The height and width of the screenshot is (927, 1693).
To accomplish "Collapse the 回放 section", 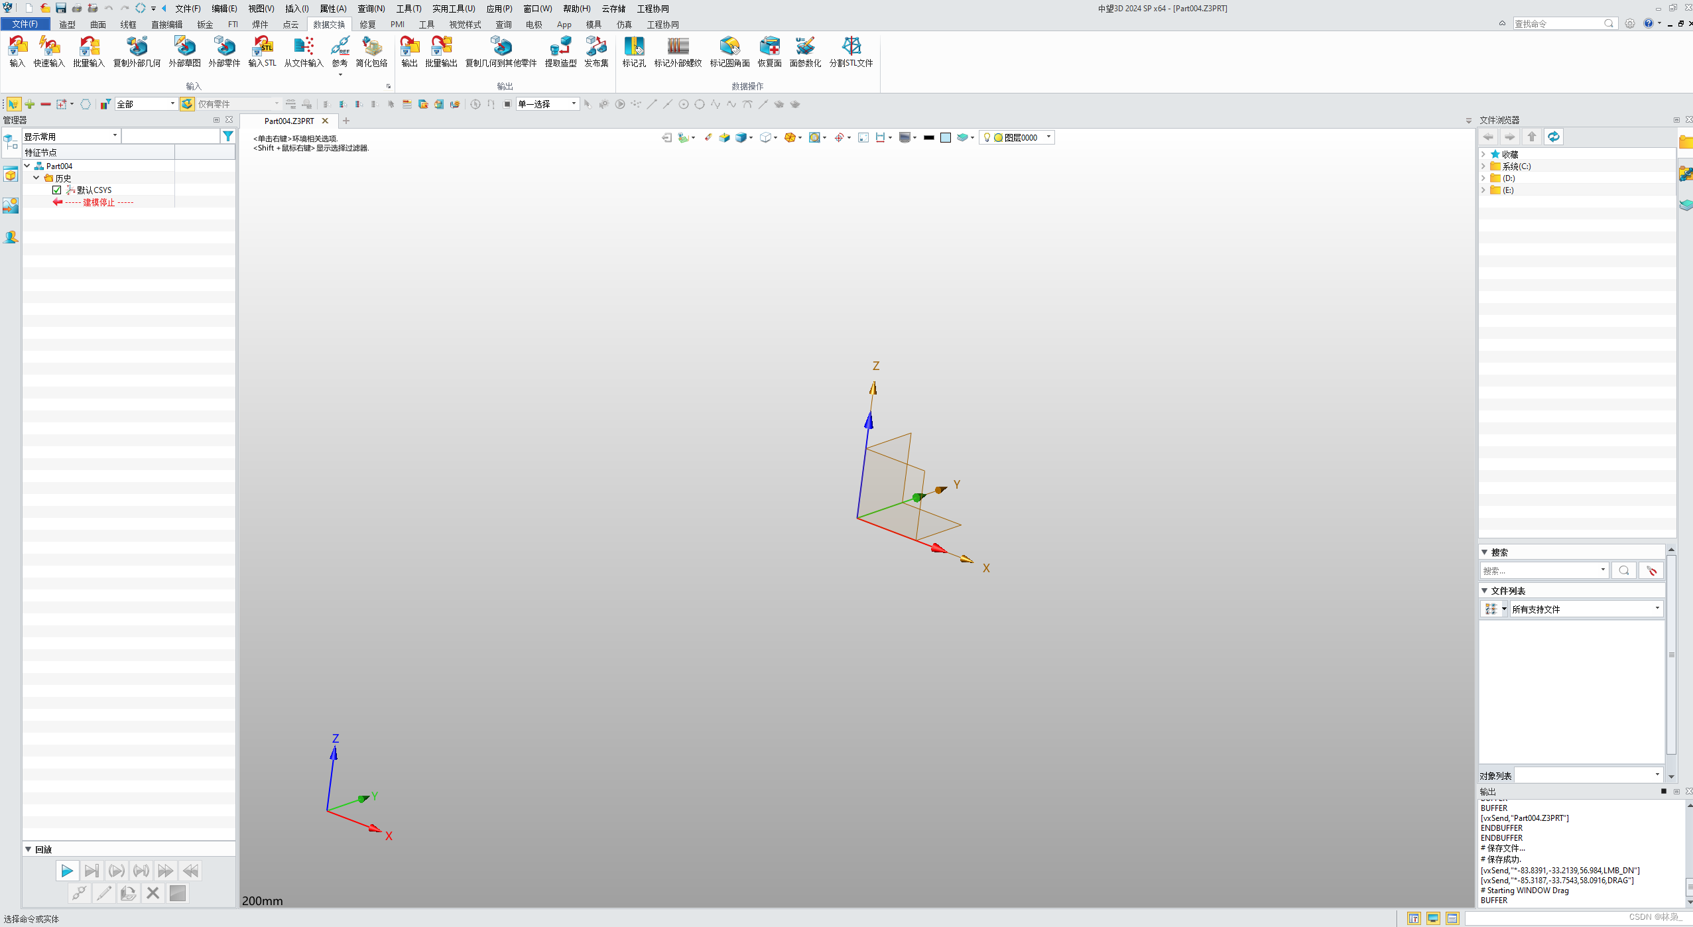I will 29,849.
